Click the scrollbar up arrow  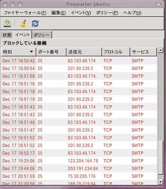(161, 50)
